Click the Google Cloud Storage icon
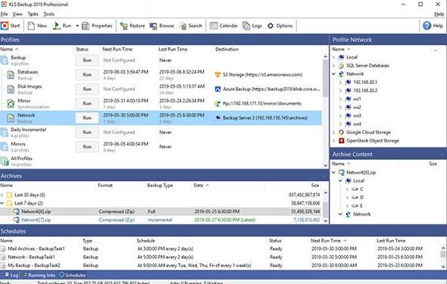 (341, 133)
